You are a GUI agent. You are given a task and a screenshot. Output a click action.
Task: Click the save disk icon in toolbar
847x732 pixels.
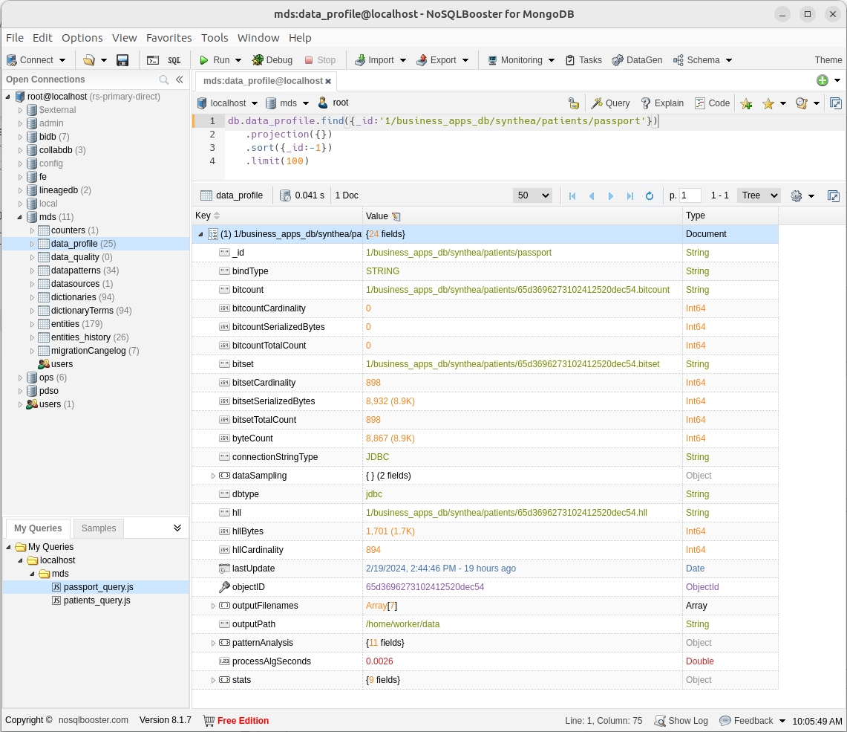tap(123, 60)
